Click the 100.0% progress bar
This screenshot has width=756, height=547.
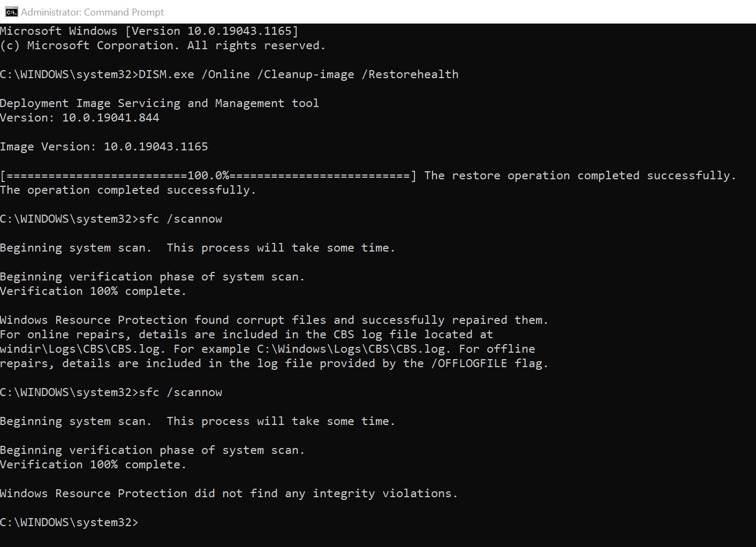[208, 176]
